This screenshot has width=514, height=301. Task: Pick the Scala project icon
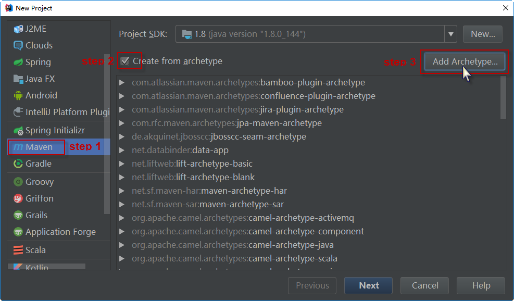point(18,250)
